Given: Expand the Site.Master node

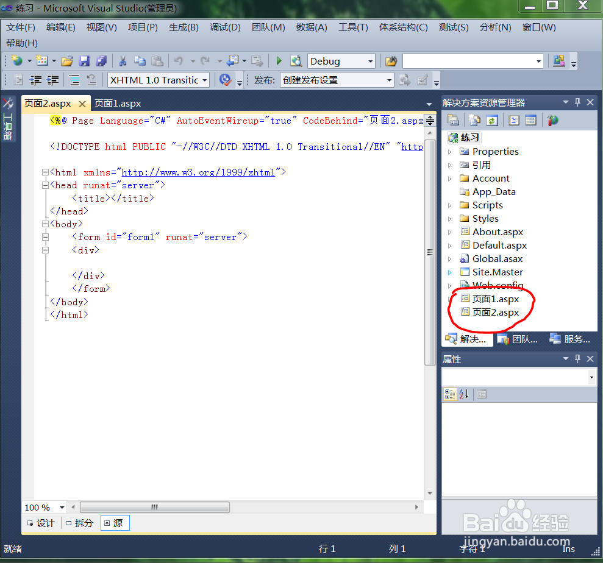Looking at the screenshot, I should pos(449,272).
